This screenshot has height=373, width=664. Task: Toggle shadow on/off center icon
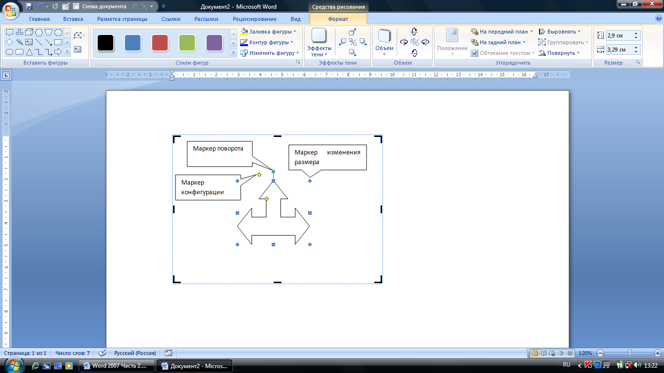click(353, 42)
